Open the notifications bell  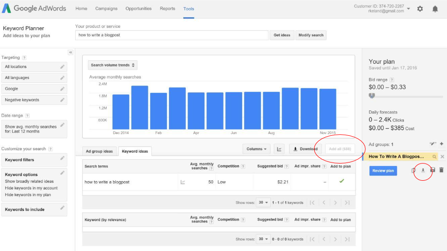pos(435,9)
